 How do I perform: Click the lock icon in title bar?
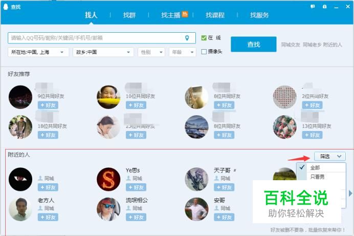(x=324, y=7)
